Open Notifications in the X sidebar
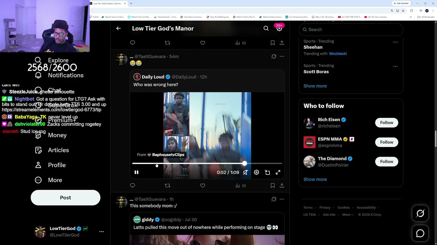This screenshot has height=245, width=437. click(59, 75)
